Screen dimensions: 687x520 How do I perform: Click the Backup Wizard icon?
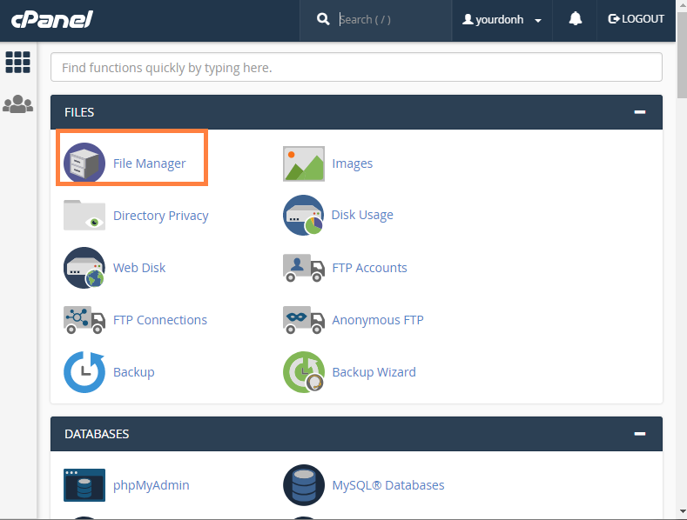coord(304,372)
